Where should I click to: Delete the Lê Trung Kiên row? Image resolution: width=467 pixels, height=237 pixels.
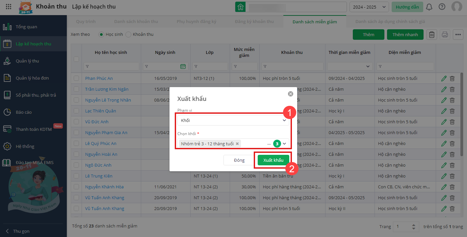pos(452,176)
